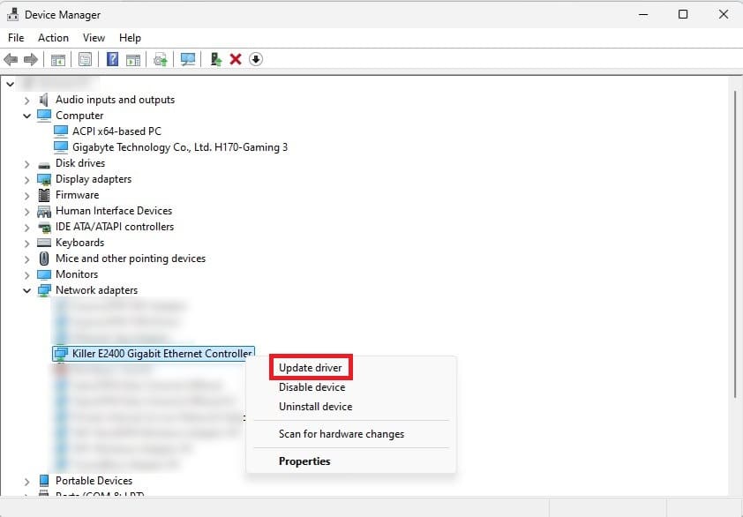Select Gigabyte Technology H170-Gaming 3 item

pos(180,147)
